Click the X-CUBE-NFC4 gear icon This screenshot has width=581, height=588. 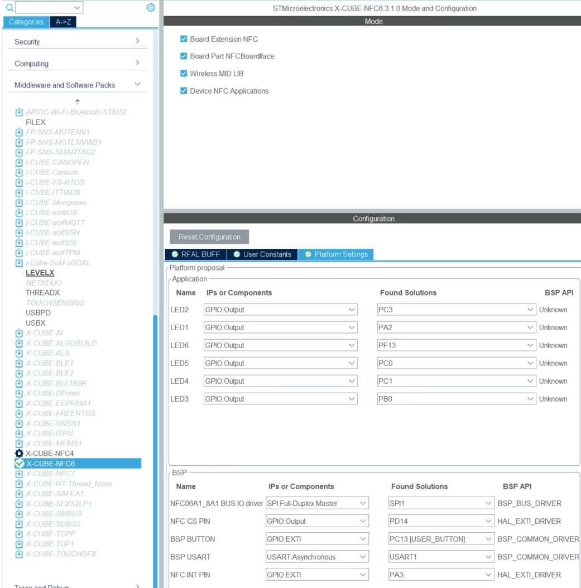[x=19, y=453]
